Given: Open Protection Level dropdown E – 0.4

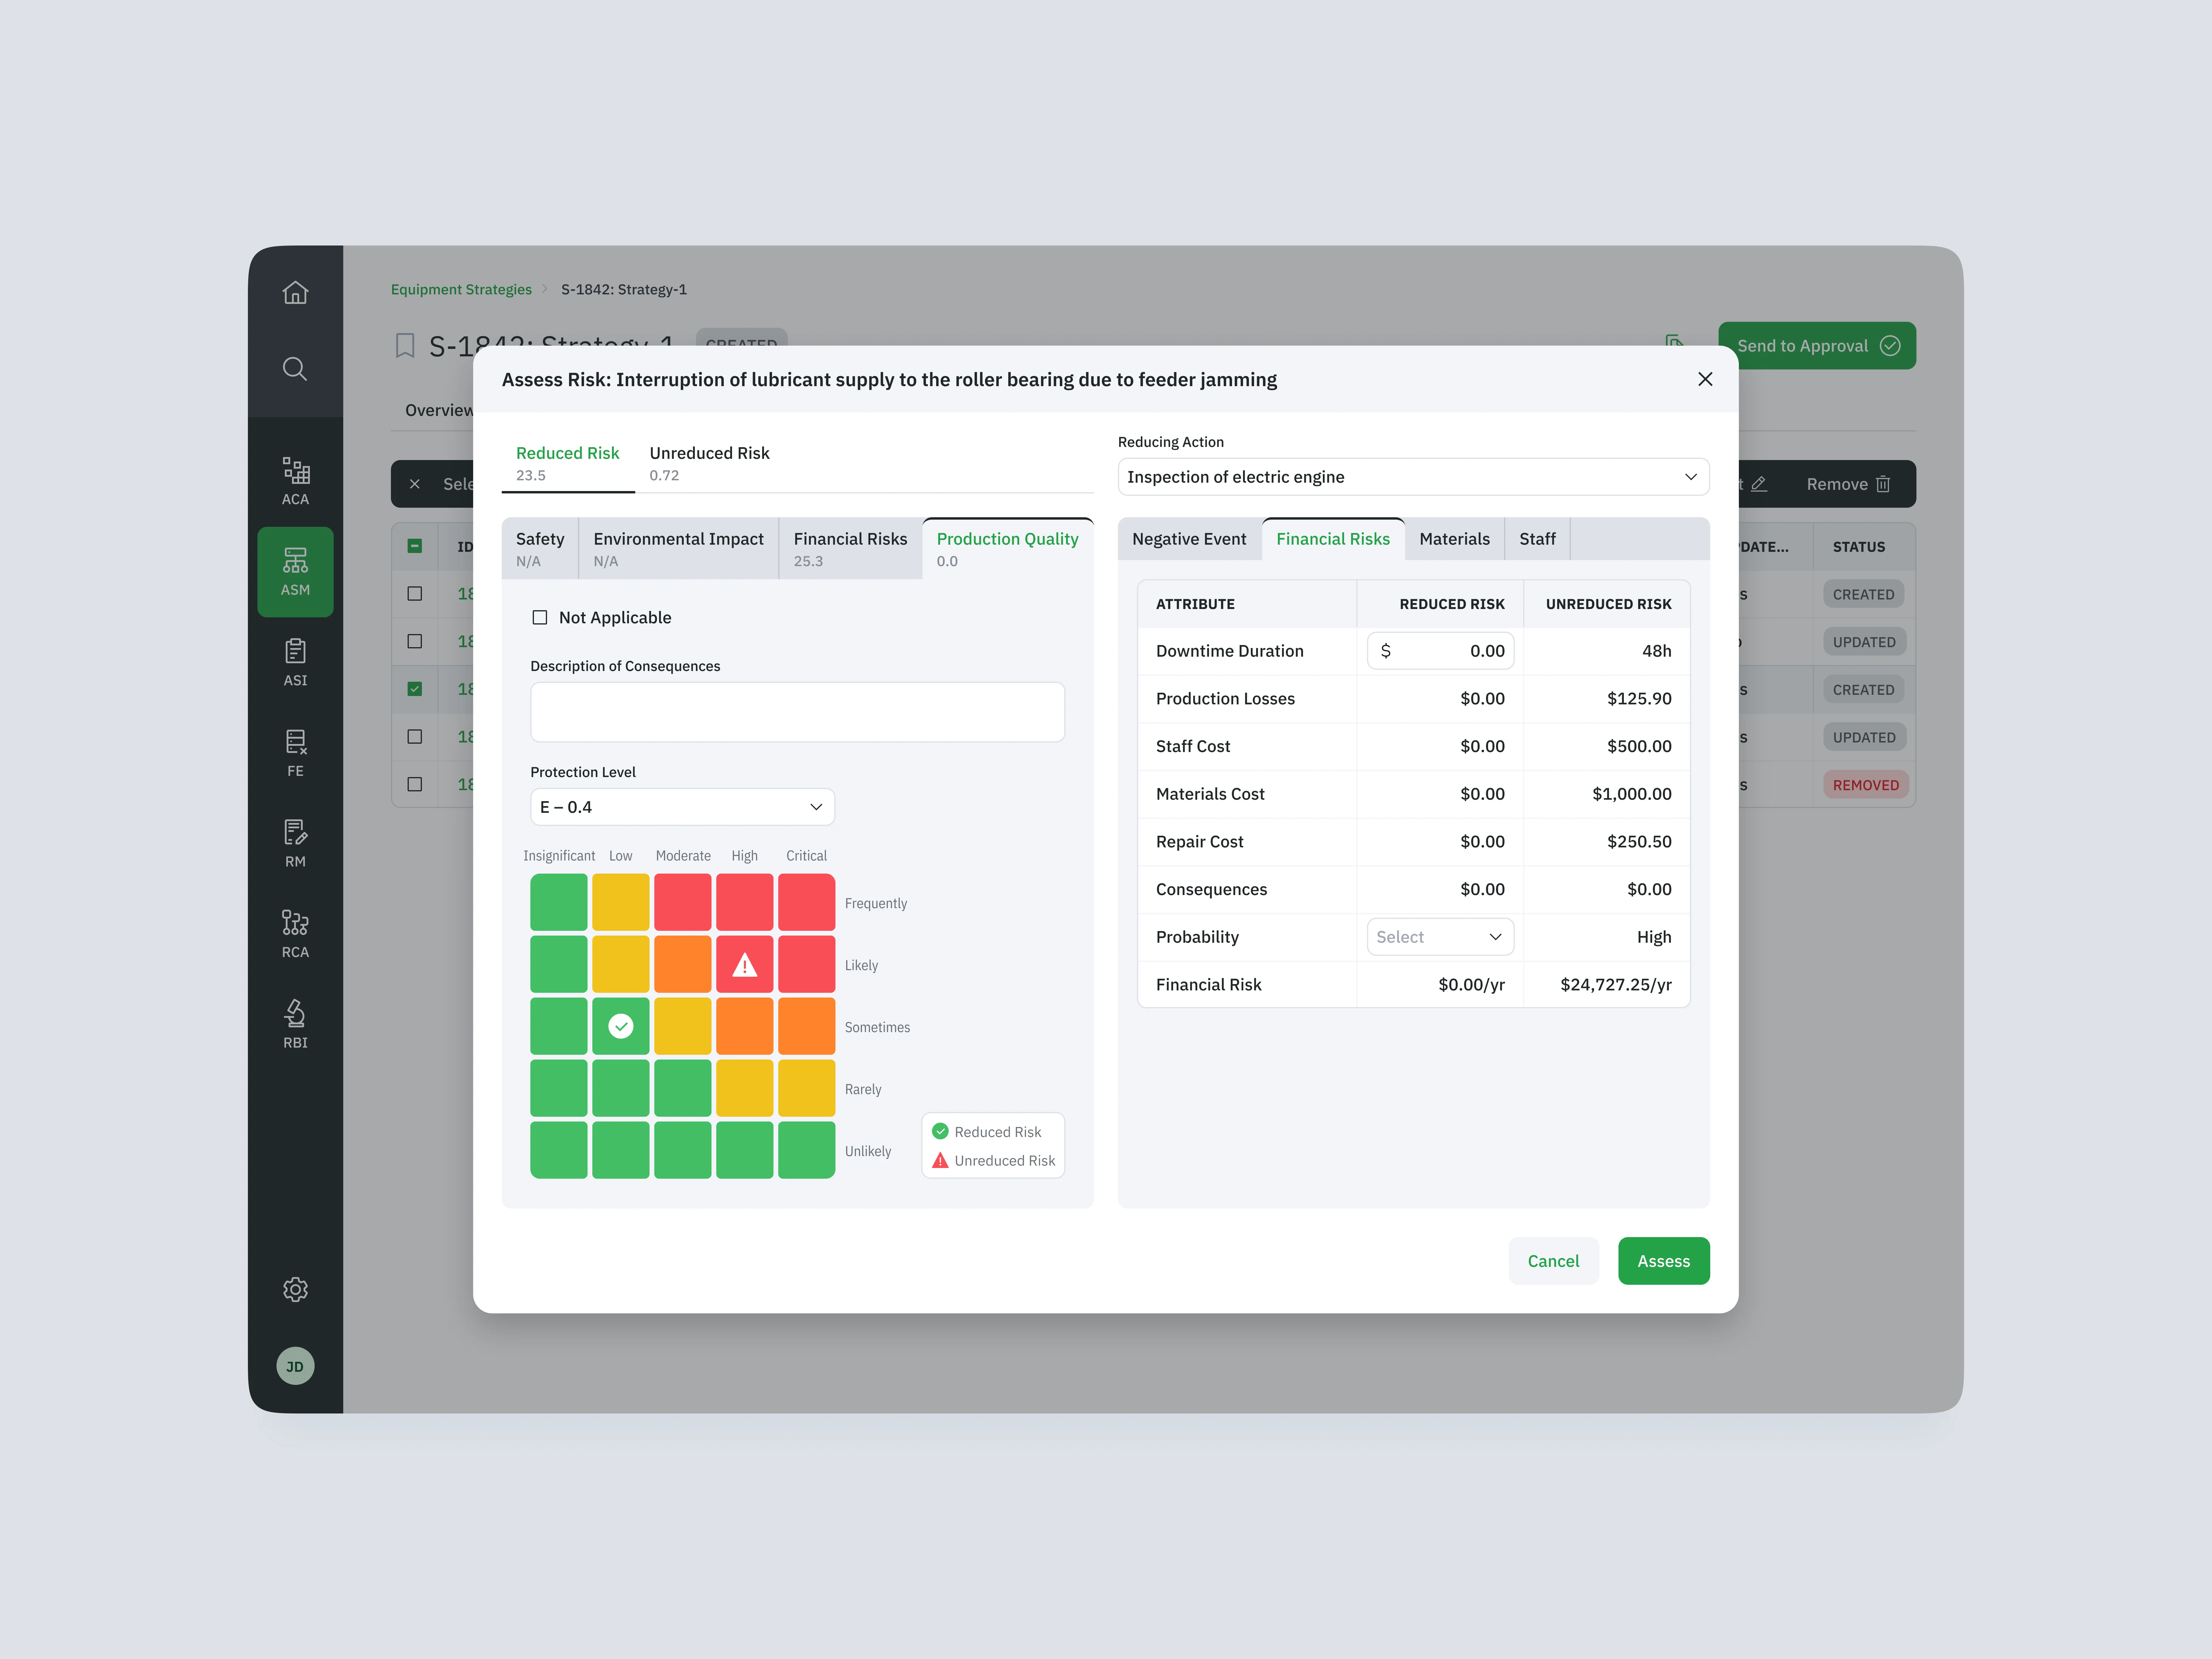Looking at the screenshot, I should 682,807.
